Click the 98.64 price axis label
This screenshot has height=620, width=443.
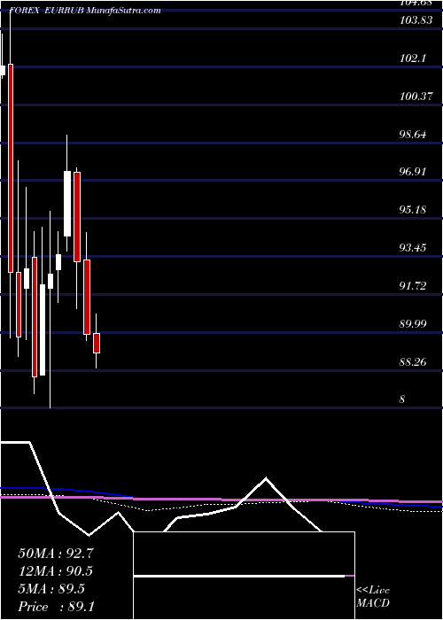[x=413, y=135]
